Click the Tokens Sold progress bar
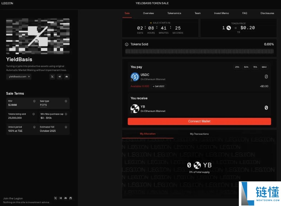The image size is (281, 206). [199, 51]
